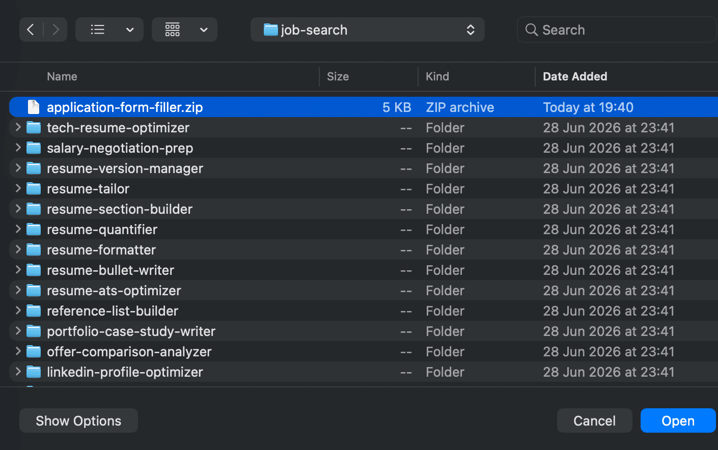Click the salary-negotiation-prep folder icon
Image resolution: width=718 pixels, height=450 pixels.
[34, 148]
